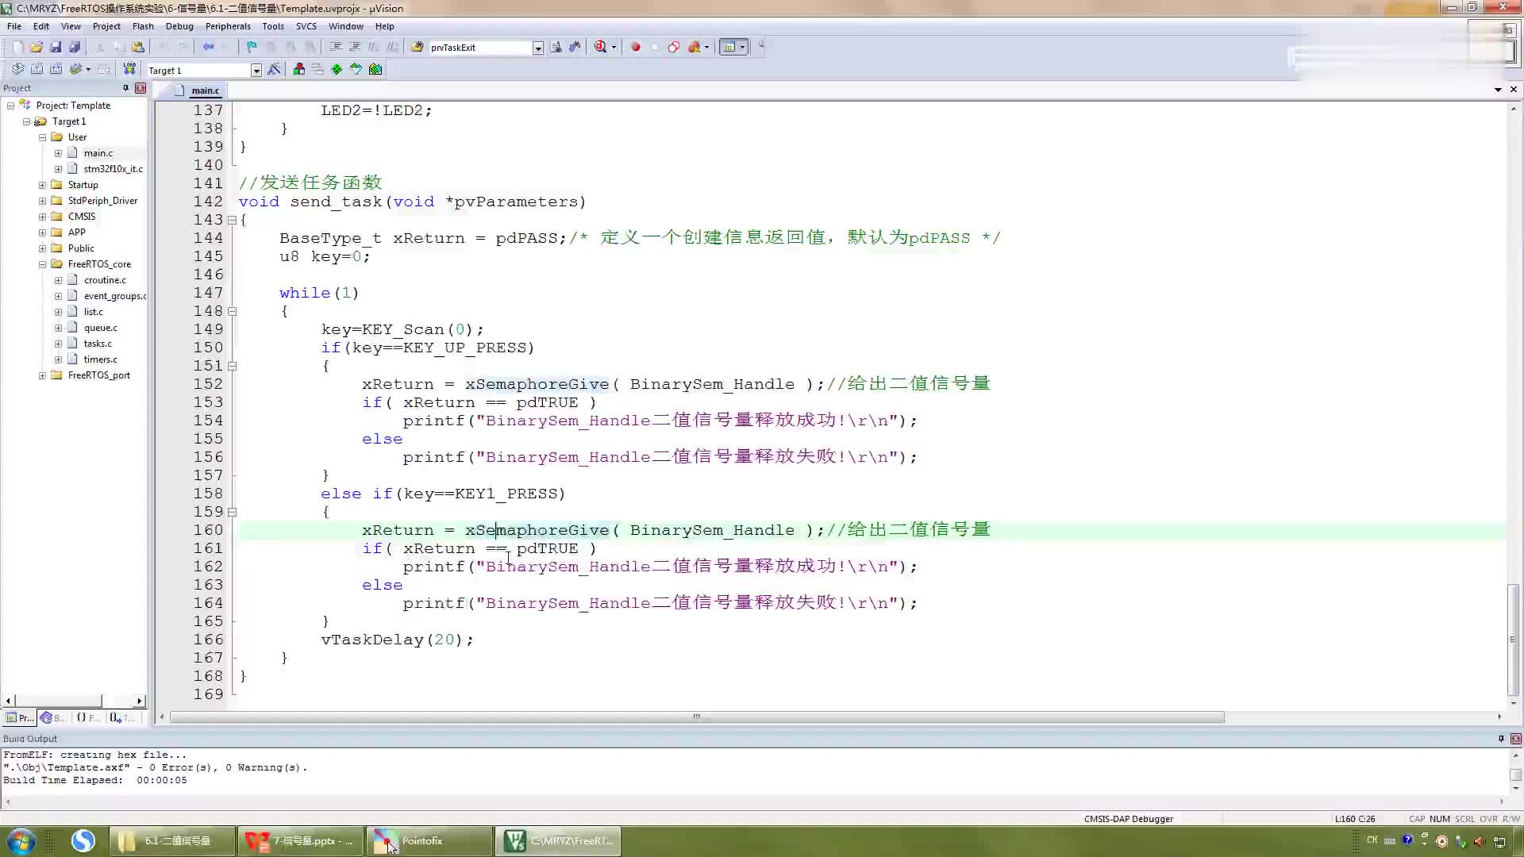Select the CMSIS folder in tree
This screenshot has height=857, width=1524.
point(81,217)
